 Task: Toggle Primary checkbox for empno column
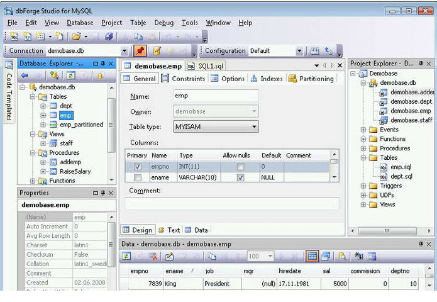click(138, 167)
